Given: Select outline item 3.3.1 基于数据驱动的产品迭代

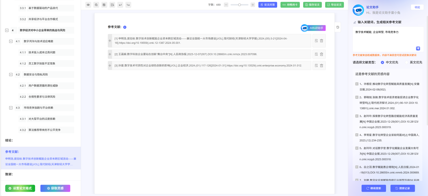Looking at the screenshot, I should click(x=46, y=8).
